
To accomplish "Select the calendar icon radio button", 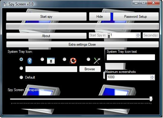I will [42, 59].
